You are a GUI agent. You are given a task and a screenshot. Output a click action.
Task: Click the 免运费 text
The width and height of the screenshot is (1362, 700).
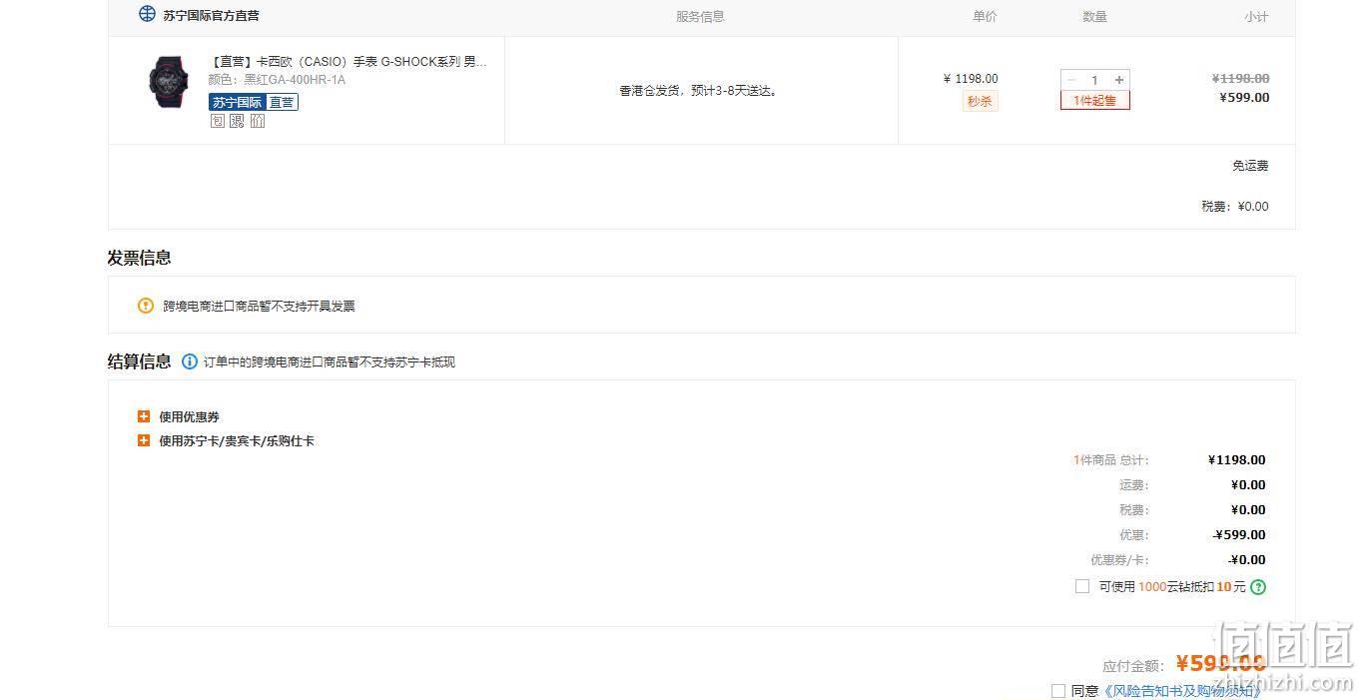pyautogui.click(x=1250, y=166)
